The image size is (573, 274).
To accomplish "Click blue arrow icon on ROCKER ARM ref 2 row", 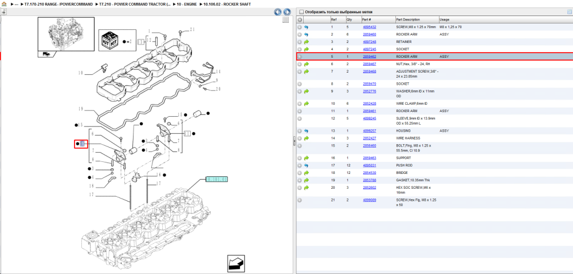I will pyautogui.click(x=306, y=34).
